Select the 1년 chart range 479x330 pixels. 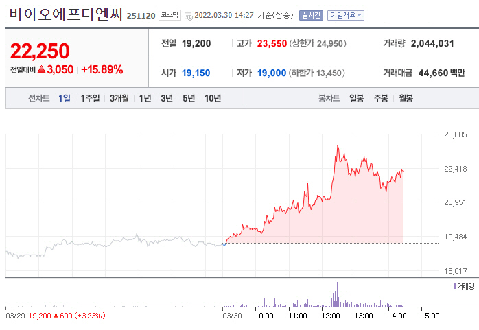pyautogui.click(x=145, y=98)
